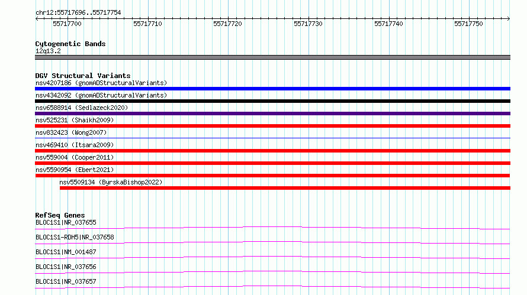
Task: Click nsv525231 Shaikh2009 label
Action: pyautogui.click(x=75, y=120)
